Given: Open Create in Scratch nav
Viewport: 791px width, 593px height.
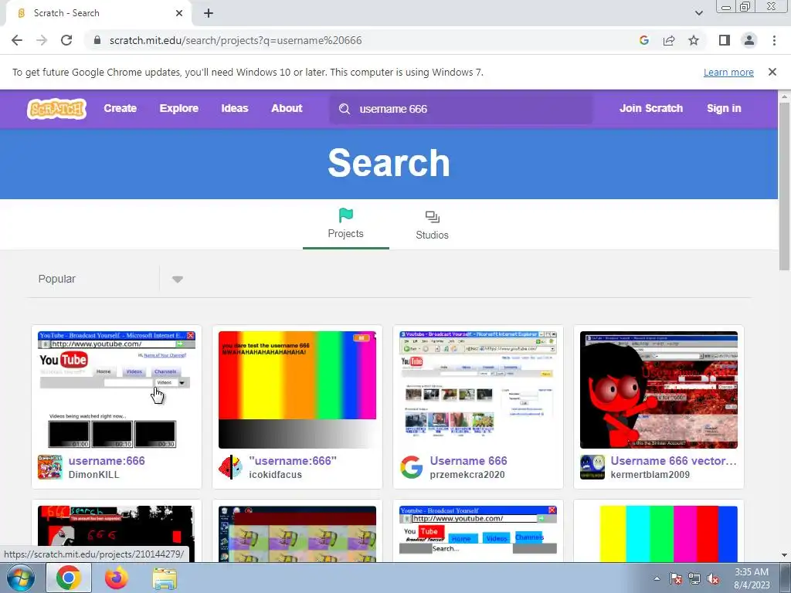Looking at the screenshot, I should point(120,108).
